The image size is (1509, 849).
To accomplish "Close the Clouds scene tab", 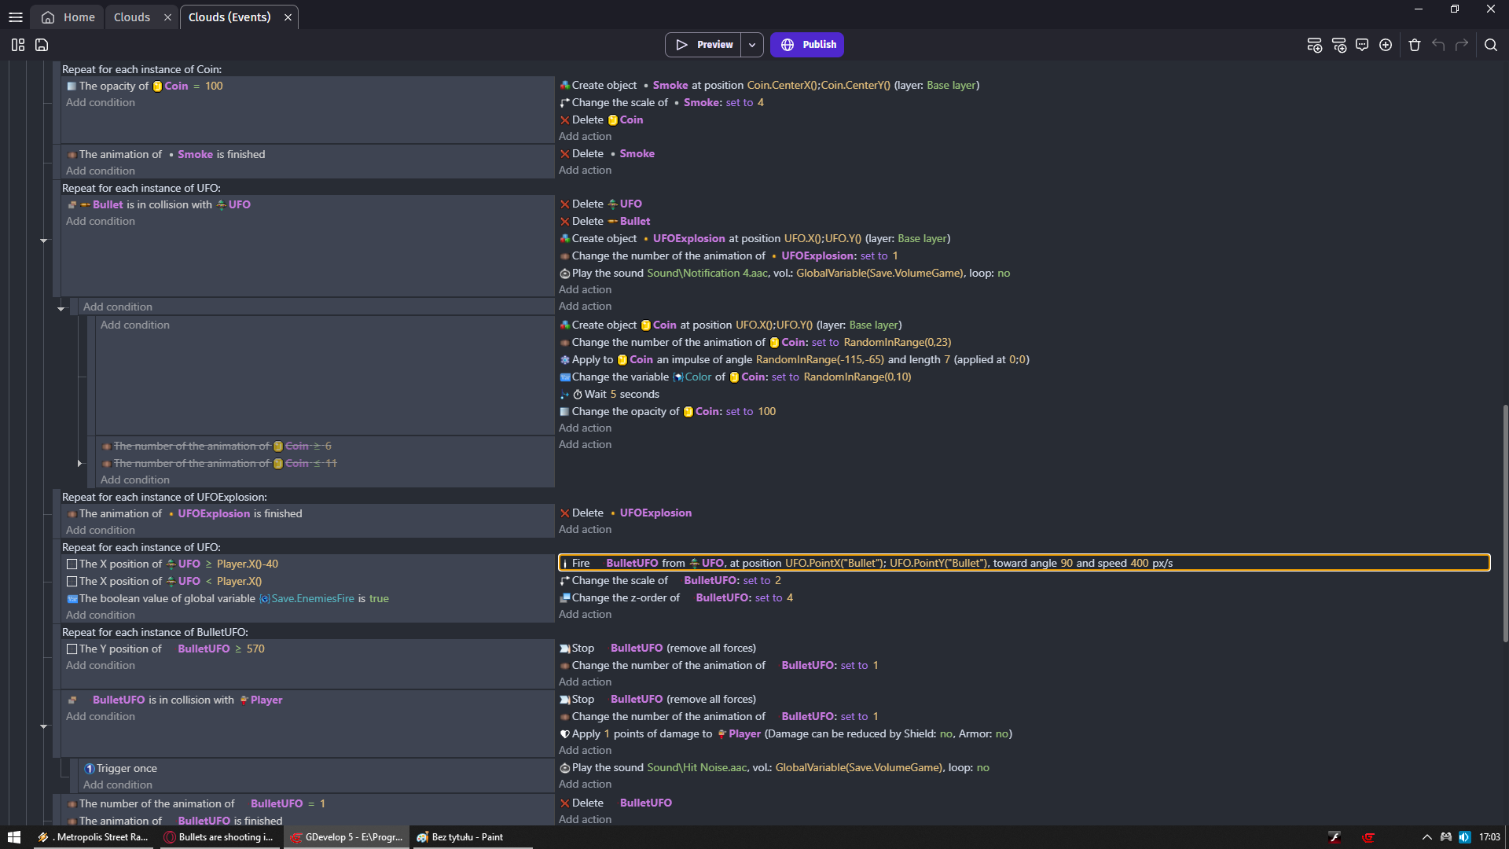I will tap(167, 17).
